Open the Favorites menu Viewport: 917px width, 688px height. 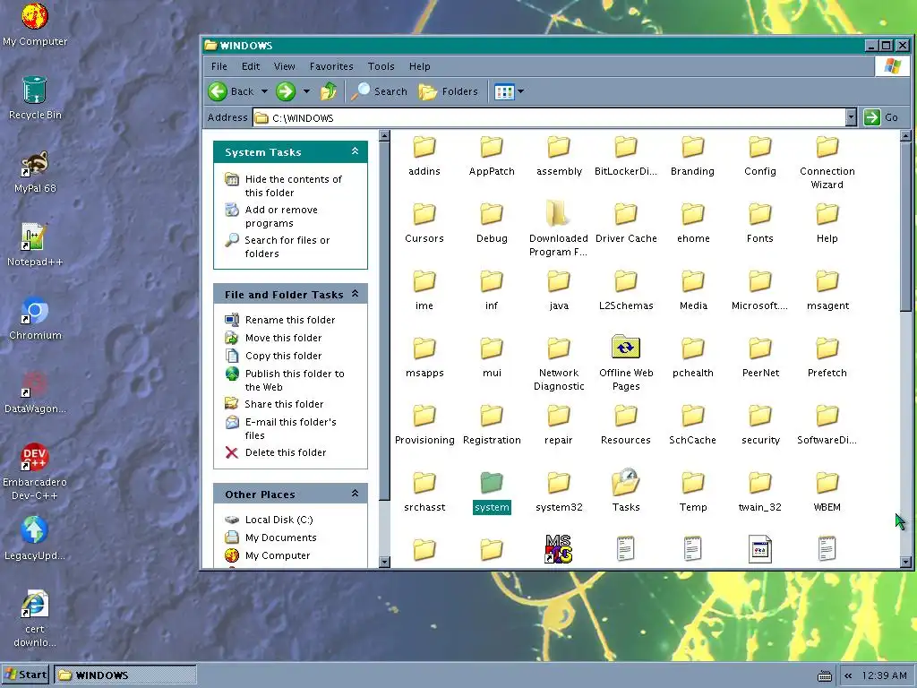[331, 66]
